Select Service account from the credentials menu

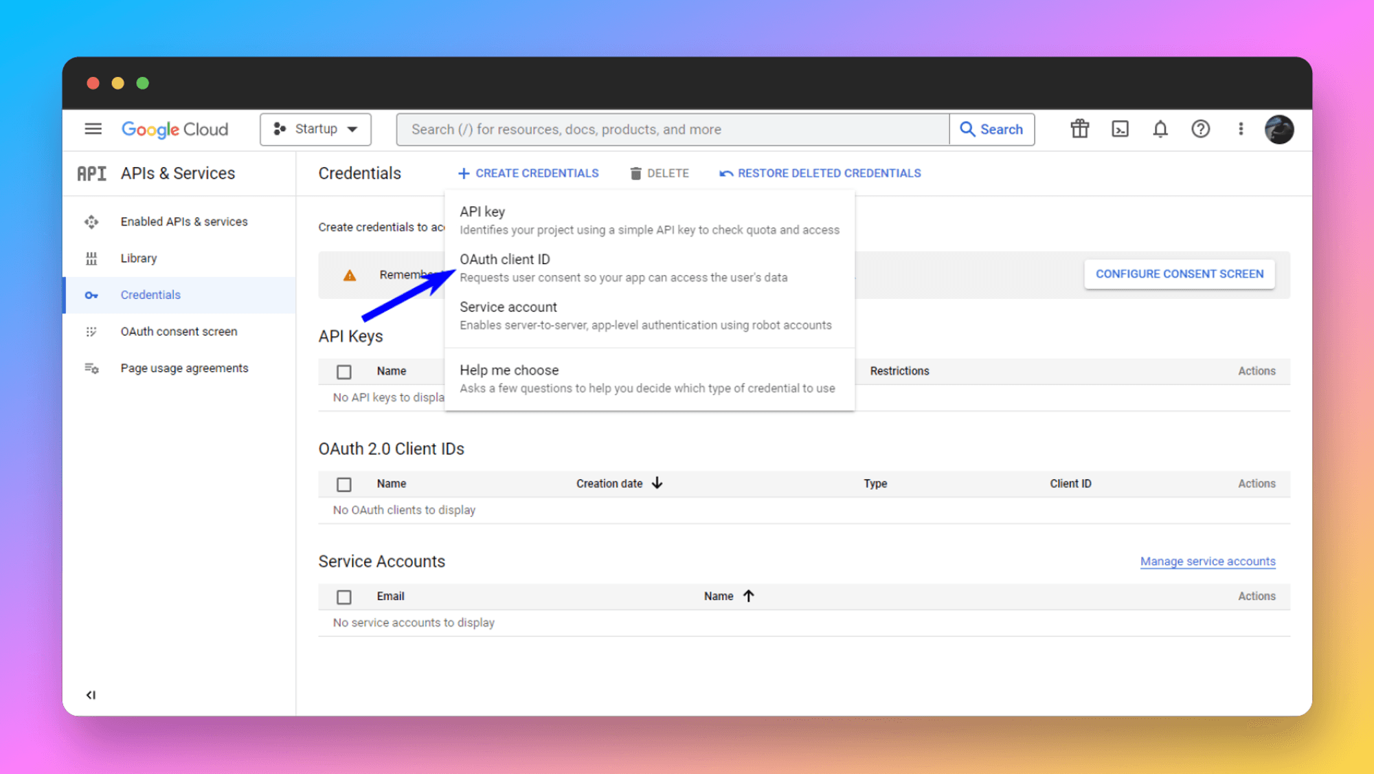point(508,307)
